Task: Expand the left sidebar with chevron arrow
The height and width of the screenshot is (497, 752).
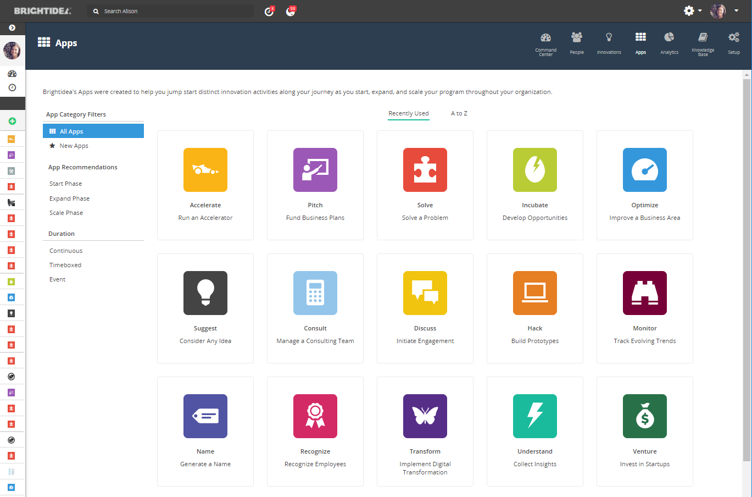Action: pos(12,27)
